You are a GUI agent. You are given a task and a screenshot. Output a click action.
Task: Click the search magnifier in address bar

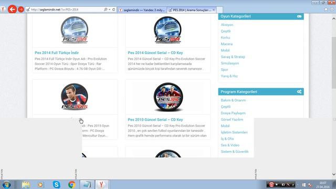[x=106, y=9]
